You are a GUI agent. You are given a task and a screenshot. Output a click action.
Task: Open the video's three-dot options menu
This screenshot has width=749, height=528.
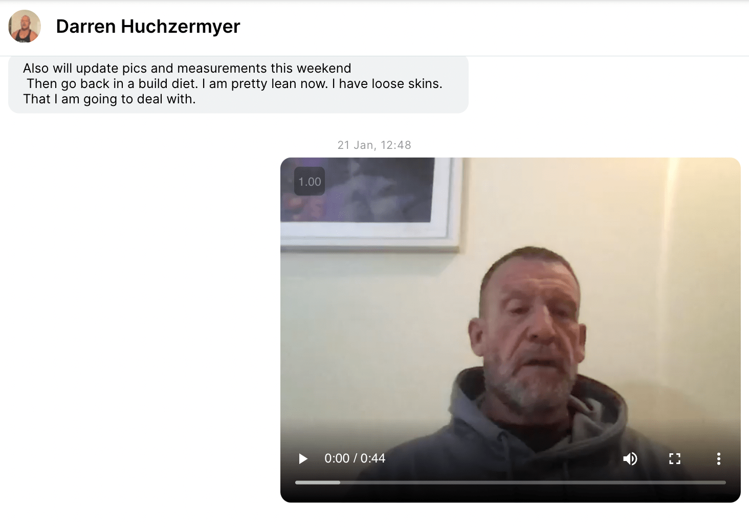pyautogui.click(x=718, y=458)
